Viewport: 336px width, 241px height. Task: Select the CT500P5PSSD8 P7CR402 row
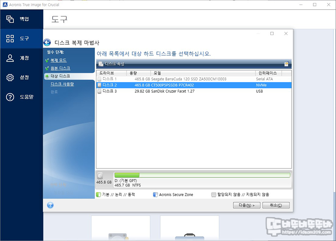(194, 85)
